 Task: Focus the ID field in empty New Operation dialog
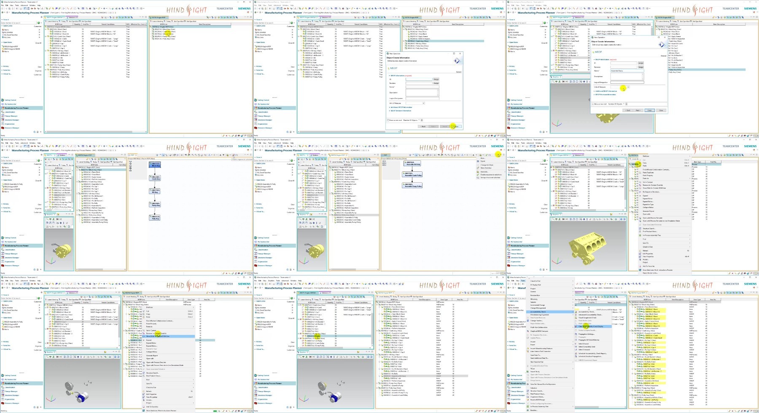419,79
